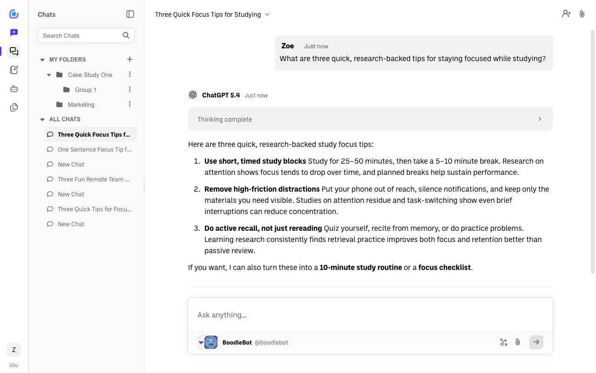This screenshot has height=373, width=596.
Task: Collapse the MY FOLDERS section
Action: (x=42, y=60)
